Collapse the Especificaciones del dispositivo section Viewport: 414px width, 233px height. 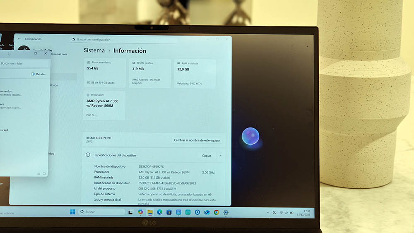pos(221,156)
